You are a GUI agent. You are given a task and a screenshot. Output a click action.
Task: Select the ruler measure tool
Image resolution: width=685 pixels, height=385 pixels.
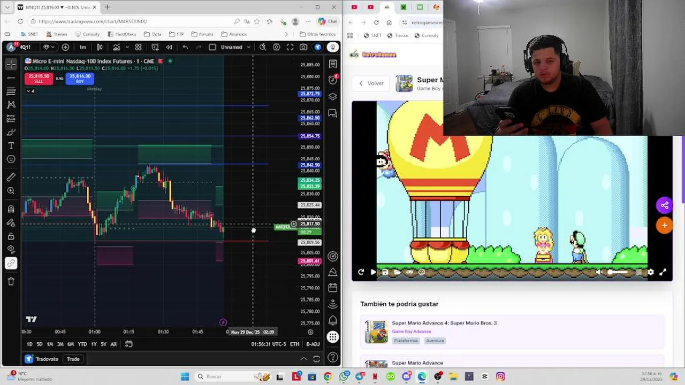[x=11, y=177]
